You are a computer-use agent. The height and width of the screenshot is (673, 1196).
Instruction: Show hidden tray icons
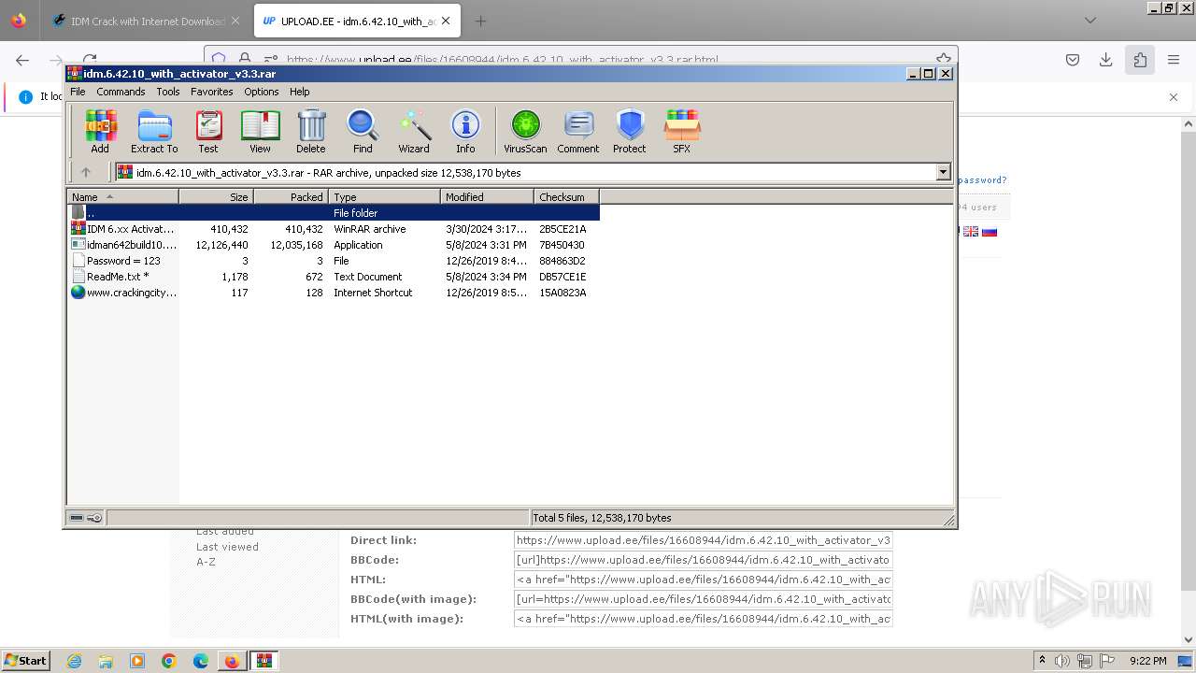coord(1042,661)
